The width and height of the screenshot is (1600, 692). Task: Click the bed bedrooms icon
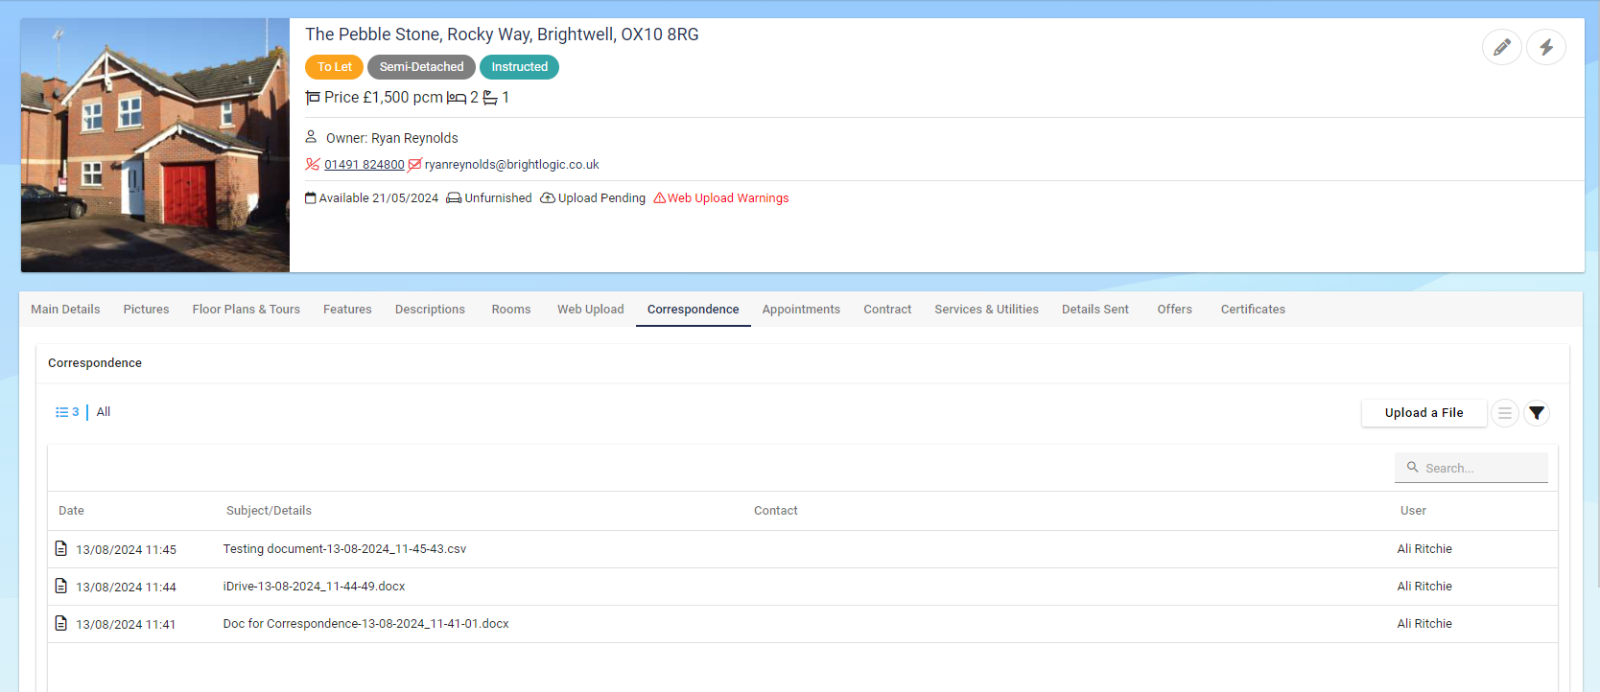[457, 98]
